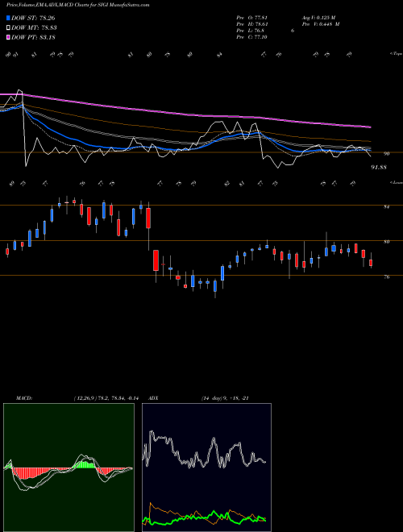Click the 76 price axis label

(x=386, y=277)
